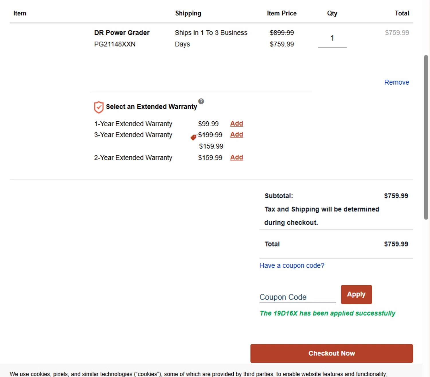Viewport: 430px width, 377px height.
Task: Click the Checkout Now button
Action: click(x=331, y=353)
